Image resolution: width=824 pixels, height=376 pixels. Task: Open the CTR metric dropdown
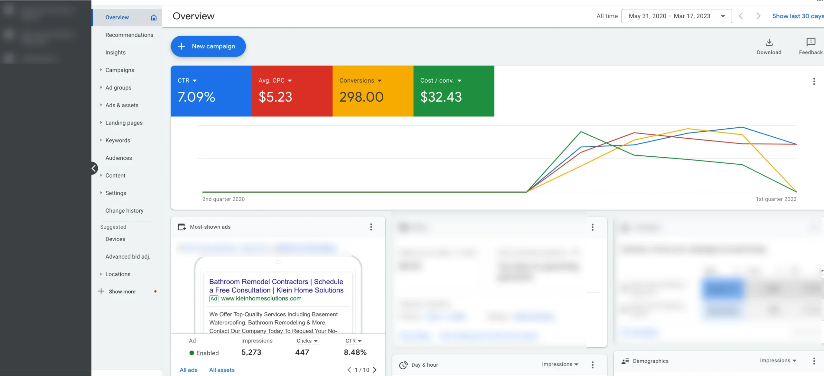click(x=194, y=81)
